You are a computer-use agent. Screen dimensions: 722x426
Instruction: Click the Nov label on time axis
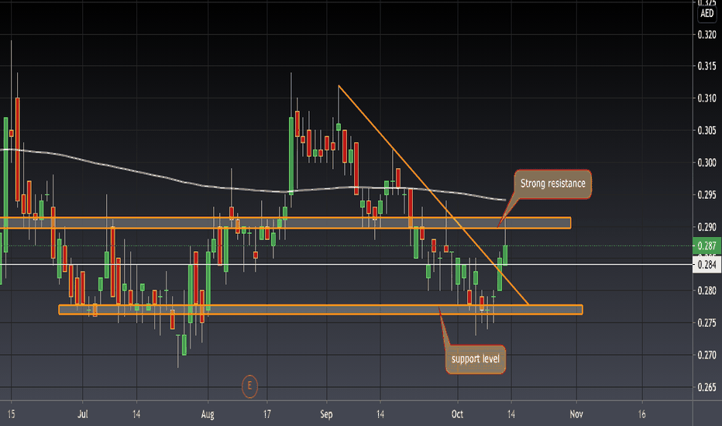coord(576,414)
